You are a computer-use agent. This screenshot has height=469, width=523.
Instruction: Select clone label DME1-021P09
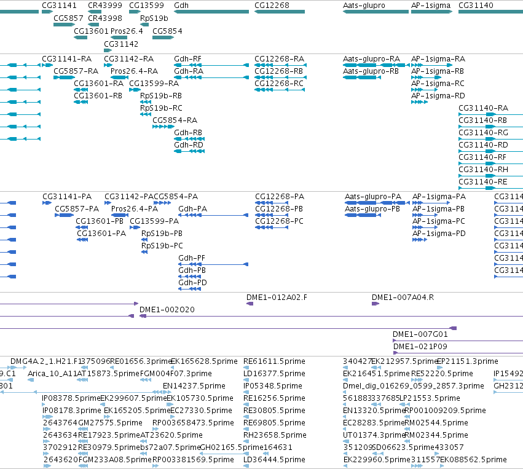420,347
